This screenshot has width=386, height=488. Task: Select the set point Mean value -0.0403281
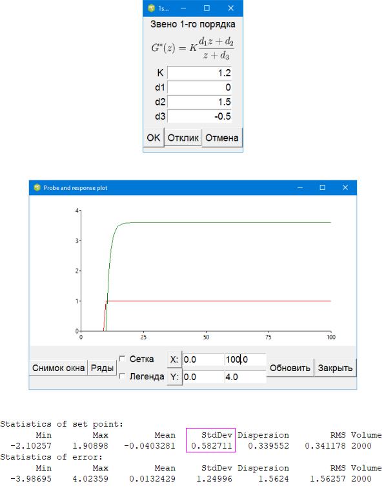pos(150,446)
